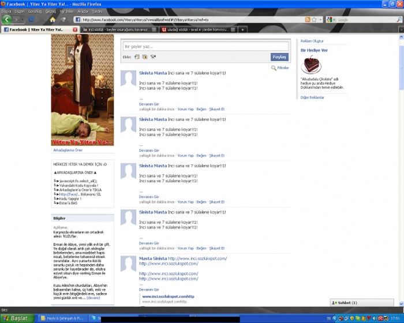Open the Görünüm menu

34,11
